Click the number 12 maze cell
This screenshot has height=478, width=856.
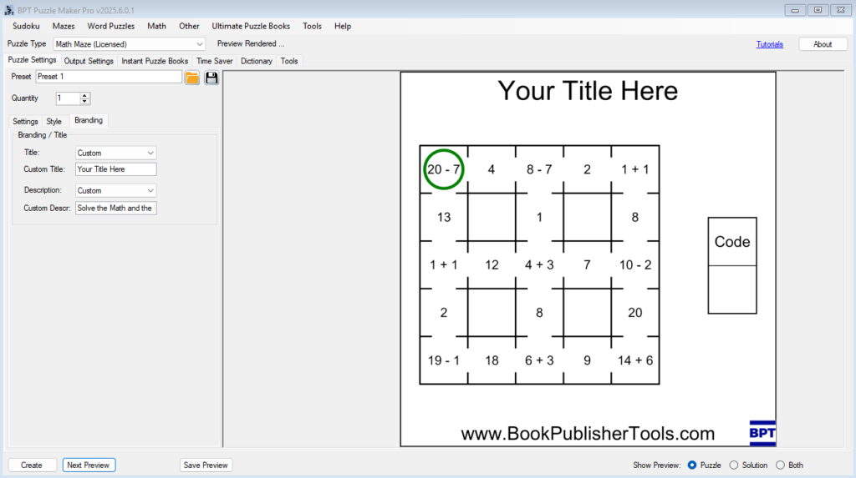click(492, 265)
